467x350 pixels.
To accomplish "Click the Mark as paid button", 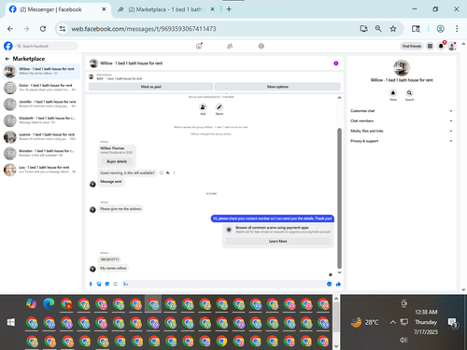I will pyautogui.click(x=151, y=87).
